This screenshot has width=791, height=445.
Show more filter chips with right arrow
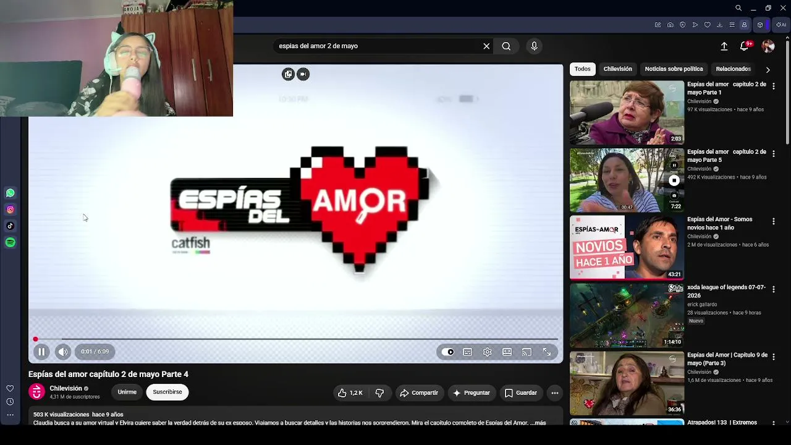point(768,70)
